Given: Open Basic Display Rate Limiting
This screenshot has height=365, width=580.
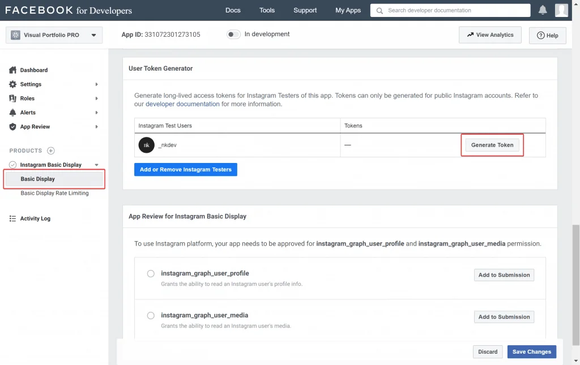Looking at the screenshot, I should (x=54, y=193).
